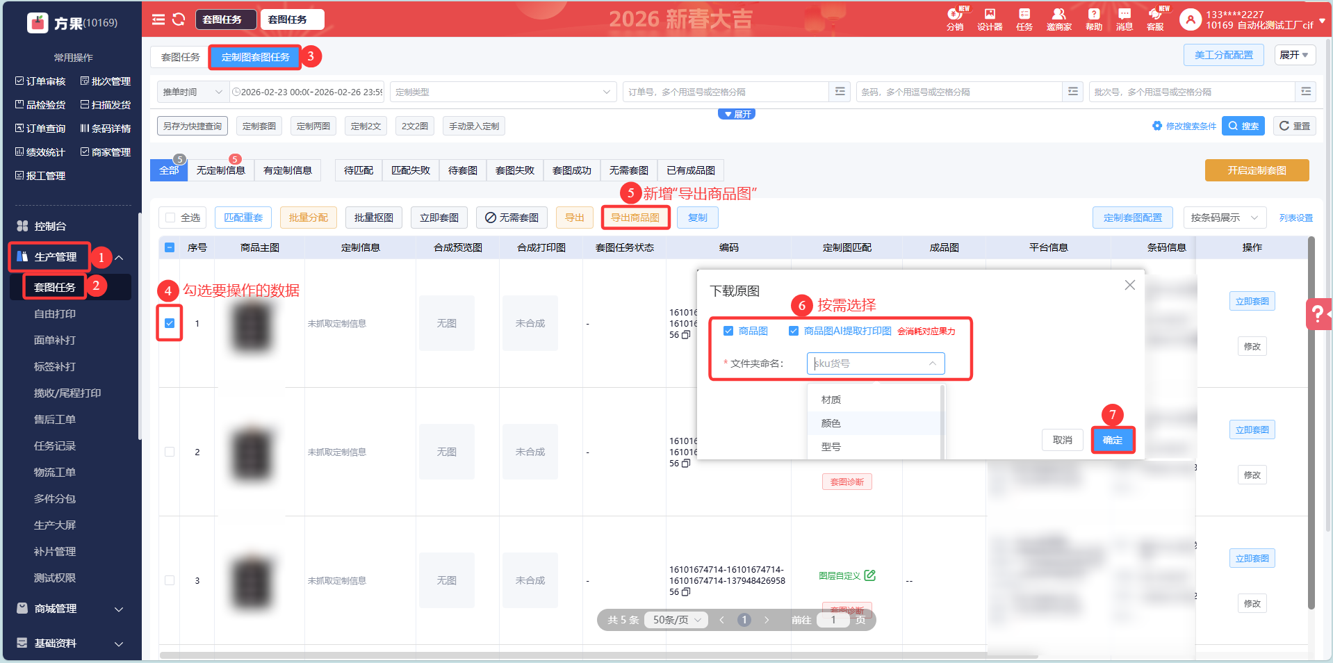Copy the code in row 1
The width and height of the screenshot is (1333, 663).
pos(686,335)
